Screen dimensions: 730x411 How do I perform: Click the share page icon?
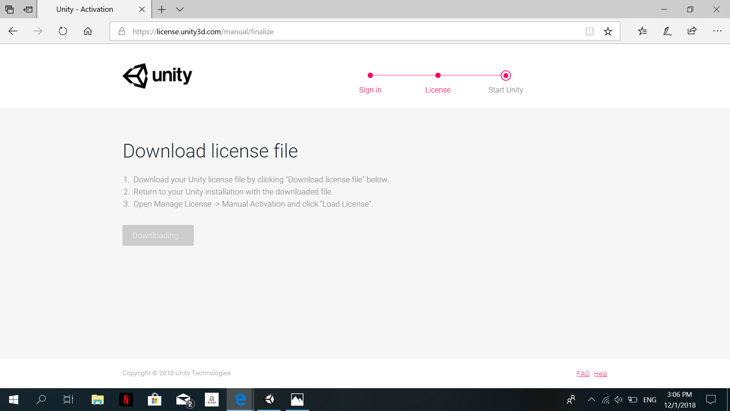coord(692,31)
